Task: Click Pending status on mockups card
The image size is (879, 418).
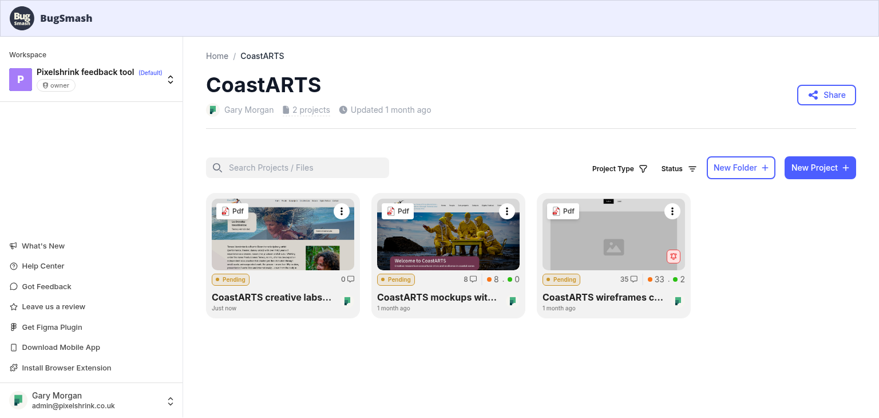Action: tap(396, 279)
